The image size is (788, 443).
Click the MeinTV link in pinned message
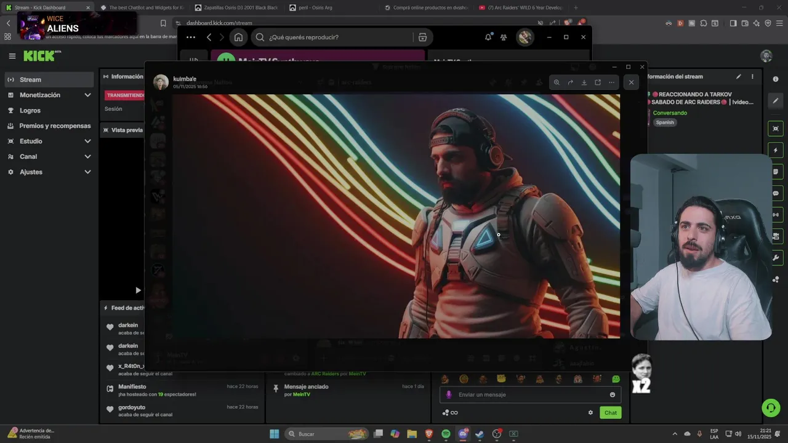pos(302,394)
